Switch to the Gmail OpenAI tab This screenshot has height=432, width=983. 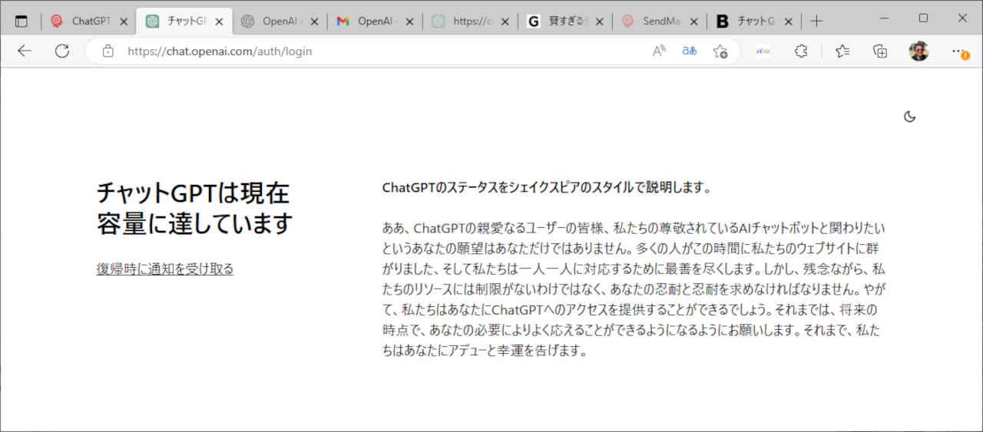[x=376, y=21]
